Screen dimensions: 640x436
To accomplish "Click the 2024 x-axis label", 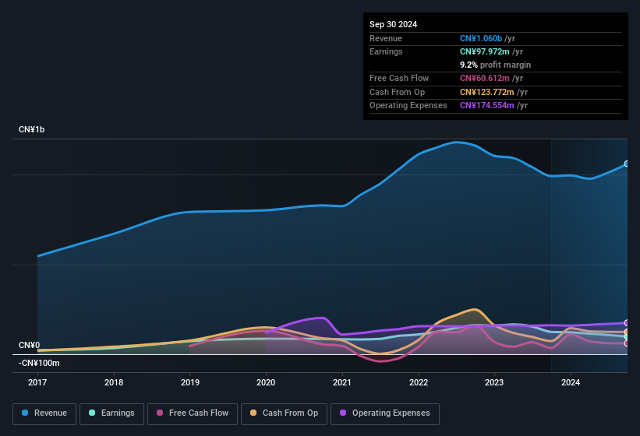I will [571, 382].
